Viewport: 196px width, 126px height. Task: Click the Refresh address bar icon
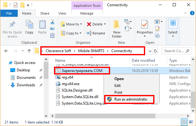click(155, 51)
